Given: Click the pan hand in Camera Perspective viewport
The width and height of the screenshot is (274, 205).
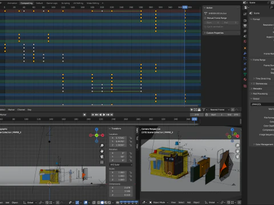Looking at the screenshot, I should 237,151.
